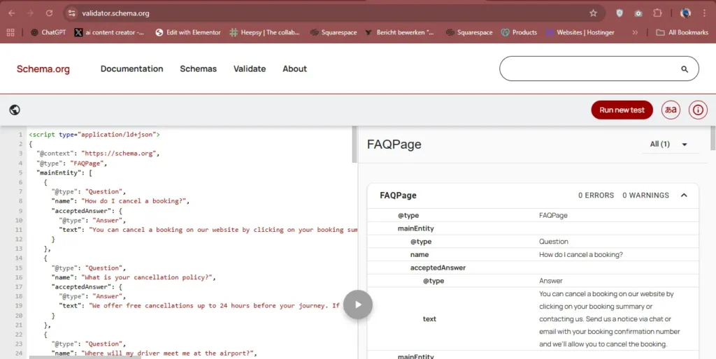Screen dimensions: 716x359
Task: Click the '0 WARNINGS' count
Action: 645,196
